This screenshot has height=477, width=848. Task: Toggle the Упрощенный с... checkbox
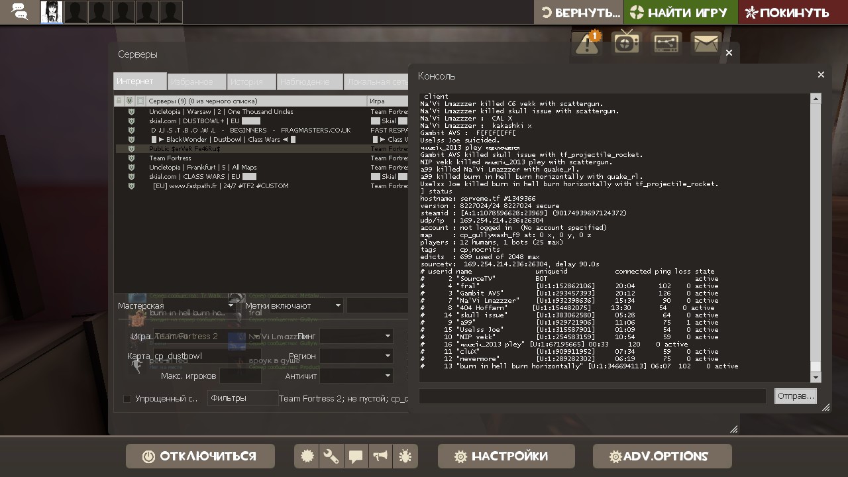pos(127,399)
